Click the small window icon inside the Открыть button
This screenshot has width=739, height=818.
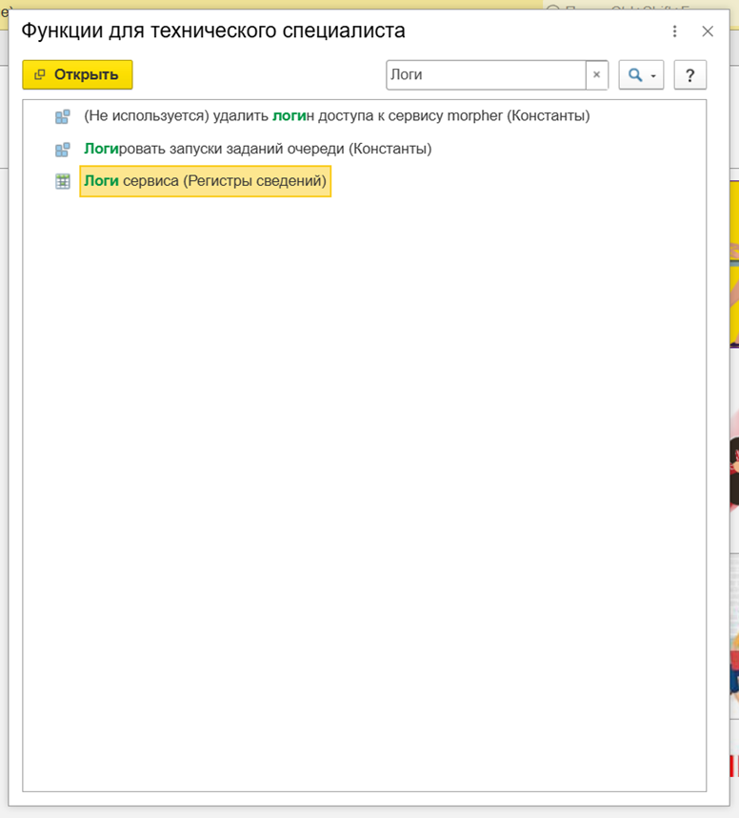[x=40, y=74]
